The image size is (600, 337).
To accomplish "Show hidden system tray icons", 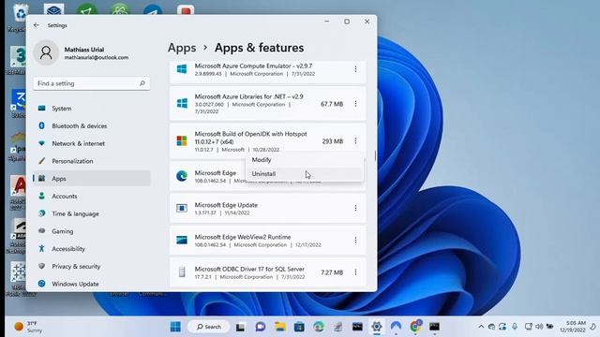I will (481, 327).
